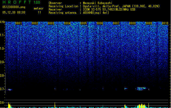The height and width of the screenshot is (108, 171).
Task: Click the yellow power bars below 0808-0809
Action: (x=142, y=106)
